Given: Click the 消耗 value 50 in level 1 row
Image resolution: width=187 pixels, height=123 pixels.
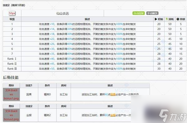Looking at the screenshot, I should tap(170, 24).
